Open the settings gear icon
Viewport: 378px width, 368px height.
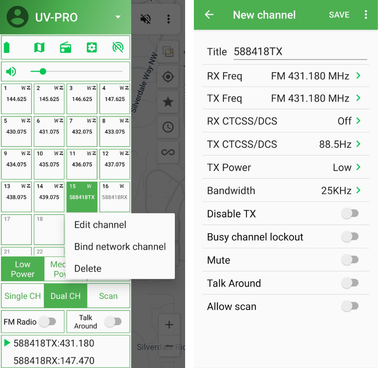click(x=92, y=47)
